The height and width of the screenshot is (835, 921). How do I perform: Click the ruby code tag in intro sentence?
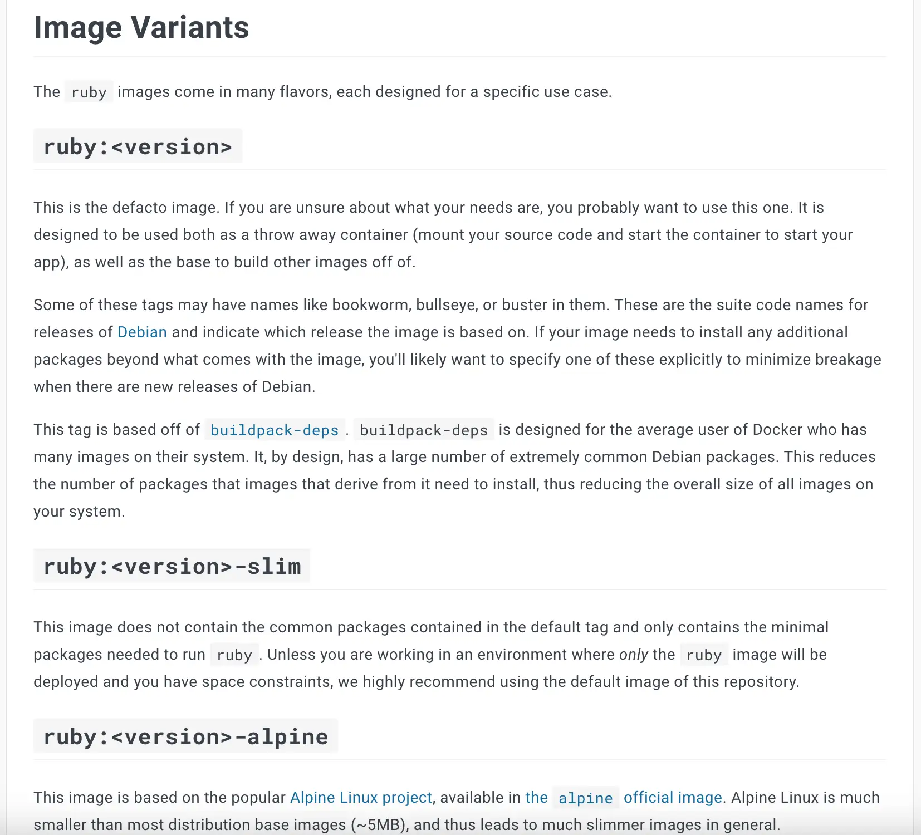89,92
